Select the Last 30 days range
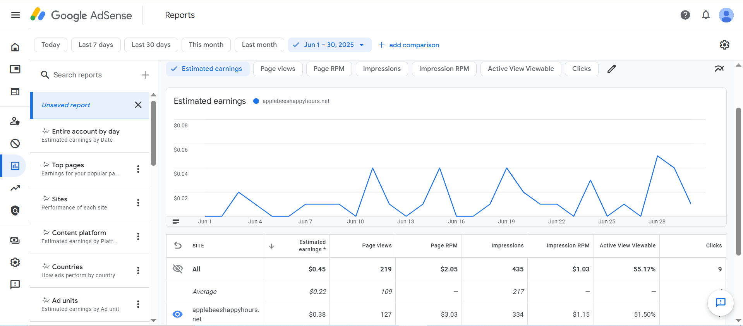 151,45
